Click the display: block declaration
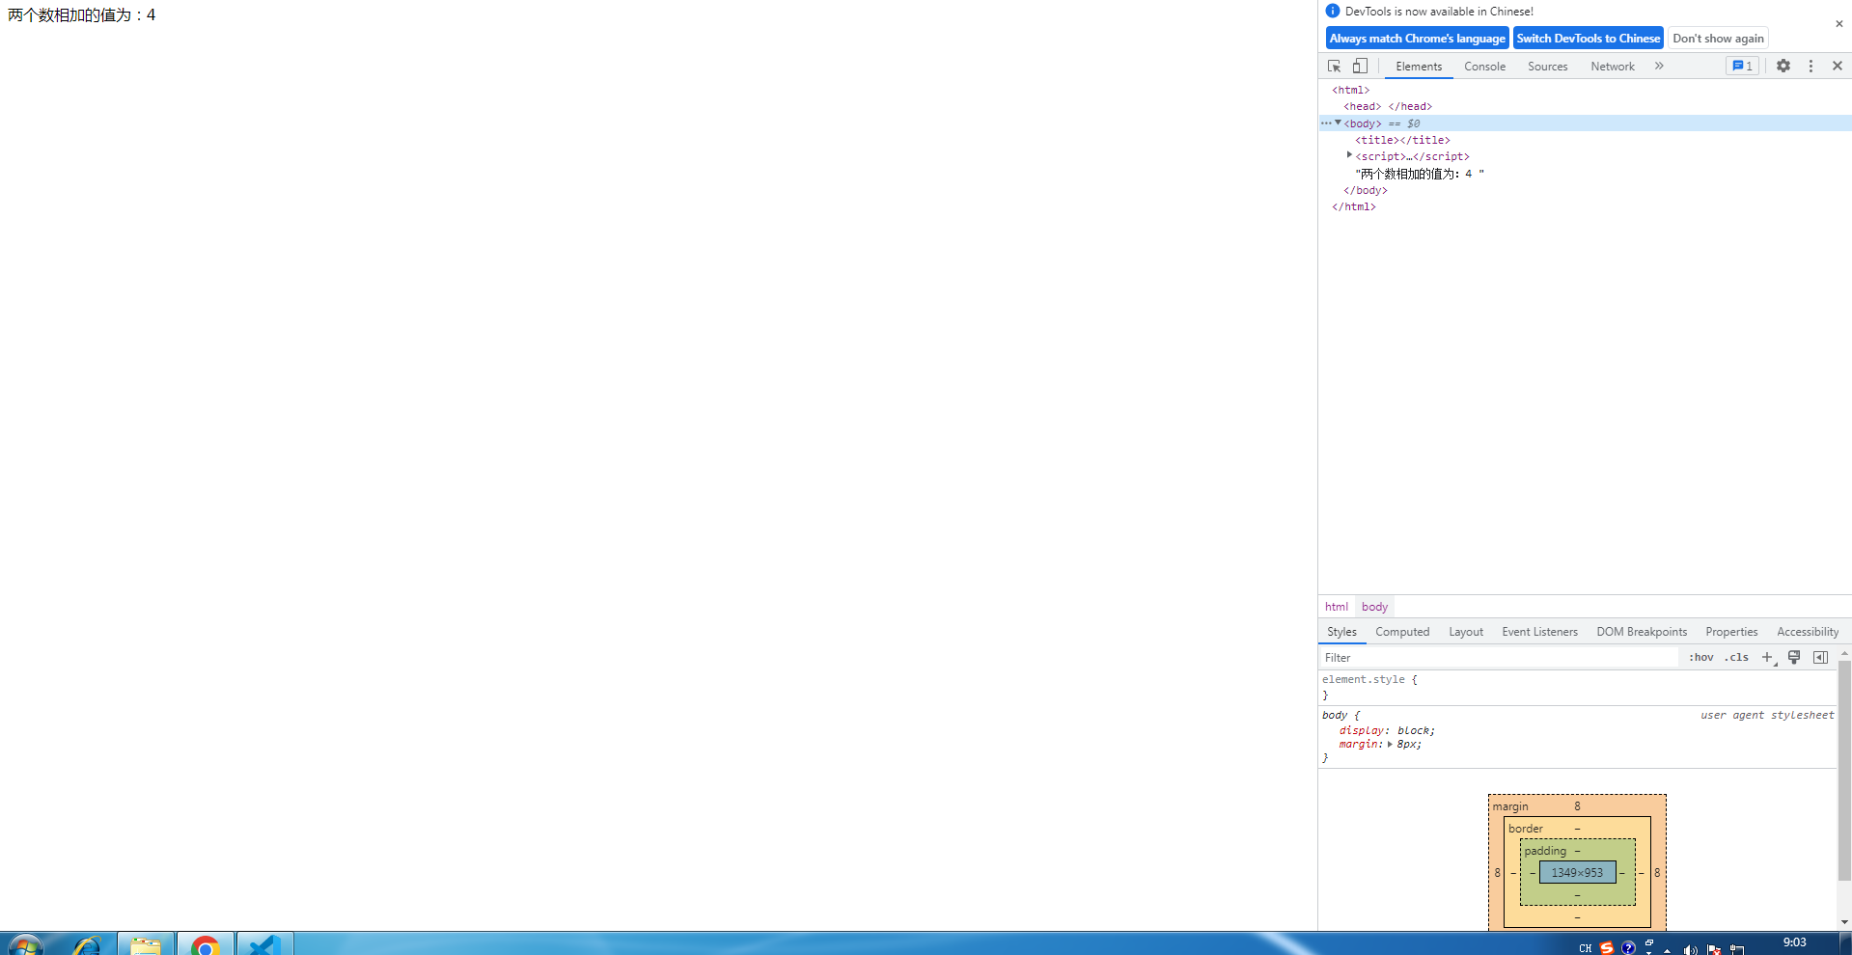Image resolution: width=1852 pixels, height=955 pixels. (x=1387, y=731)
